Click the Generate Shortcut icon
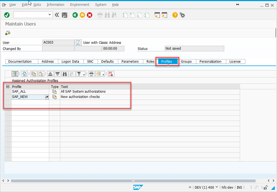 pos(164,15)
